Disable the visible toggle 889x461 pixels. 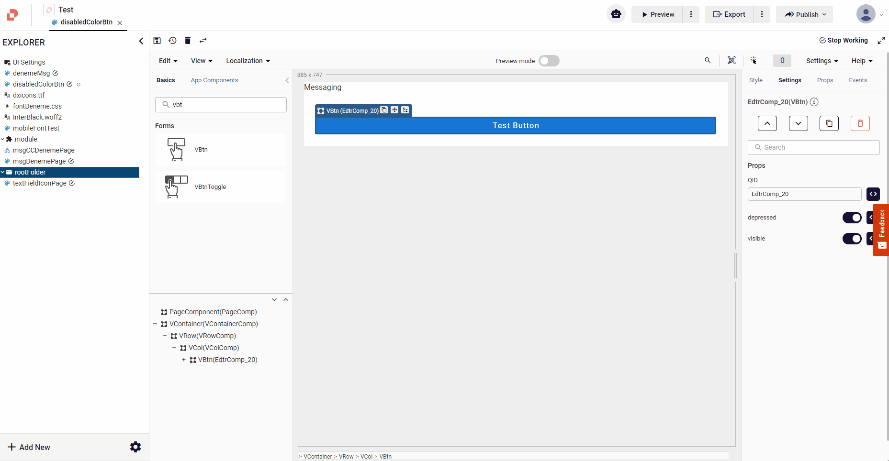(852, 239)
